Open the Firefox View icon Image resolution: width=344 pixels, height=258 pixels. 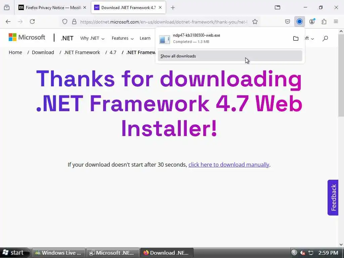(x=7, y=8)
